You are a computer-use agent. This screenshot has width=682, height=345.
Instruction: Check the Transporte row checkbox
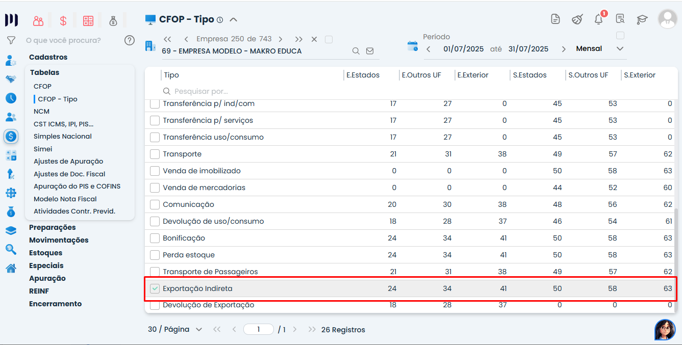[155, 154]
